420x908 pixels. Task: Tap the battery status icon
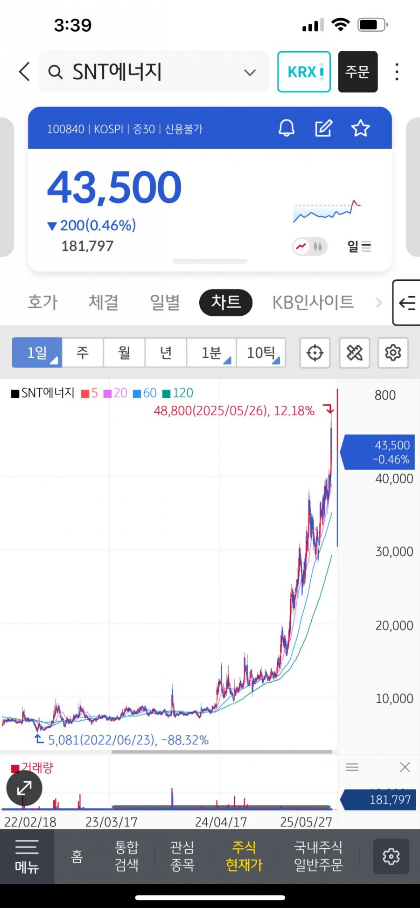click(373, 25)
